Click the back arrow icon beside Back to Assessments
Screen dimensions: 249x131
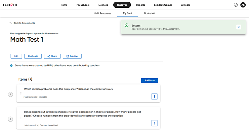pyautogui.click(x=10, y=23)
